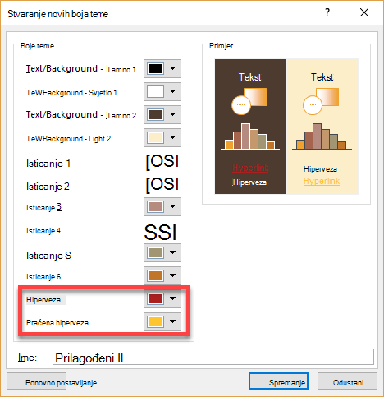The height and width of the screenshot is (397, 384).
Task: Expand the Praćena hiperveza color dropdown arrow
Action: click(172, 321)
